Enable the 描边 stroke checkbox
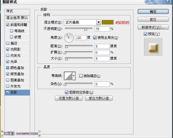This screenshot has height=138, width=173. pyautogui.click(x=8, y=43)
